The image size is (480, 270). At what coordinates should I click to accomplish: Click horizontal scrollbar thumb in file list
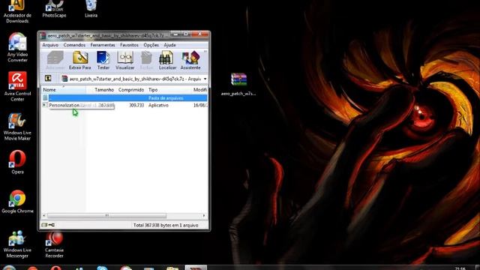(106, 215)
